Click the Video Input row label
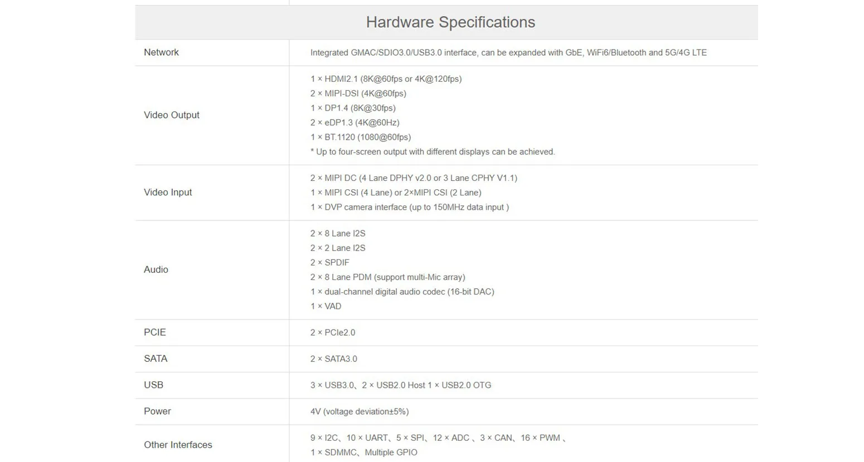 pos(167,193)
